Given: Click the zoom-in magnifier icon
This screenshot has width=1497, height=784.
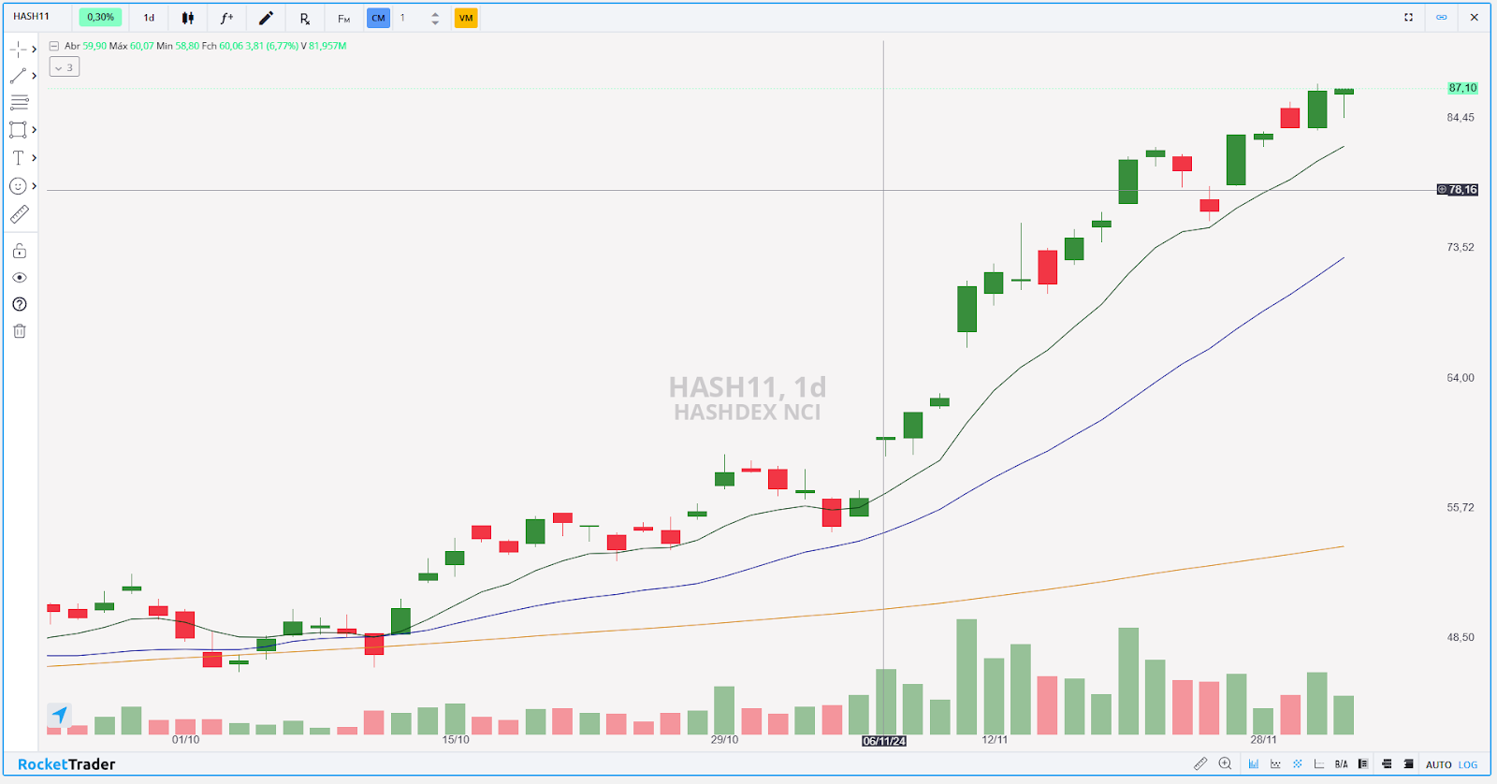Looking at the screenshot, I should (x=1225, y=764).
